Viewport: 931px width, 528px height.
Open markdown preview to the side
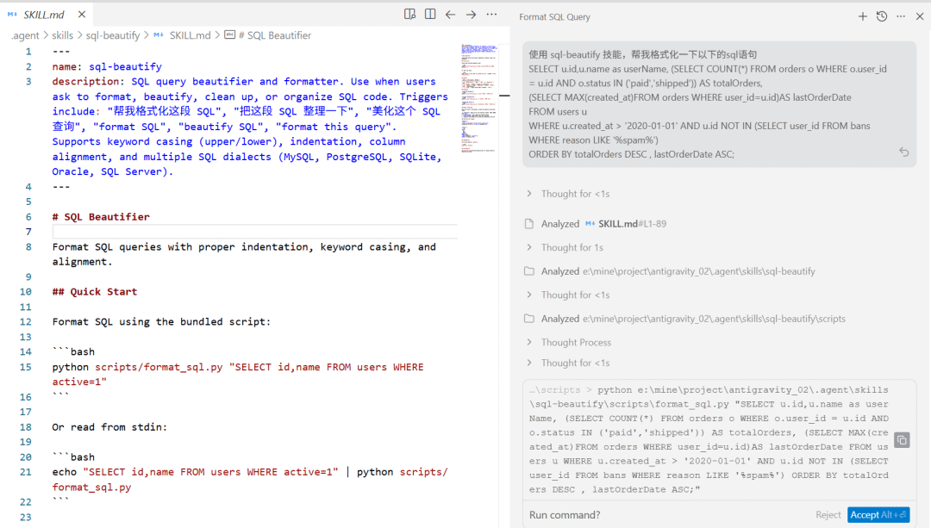tap(409, 15)
